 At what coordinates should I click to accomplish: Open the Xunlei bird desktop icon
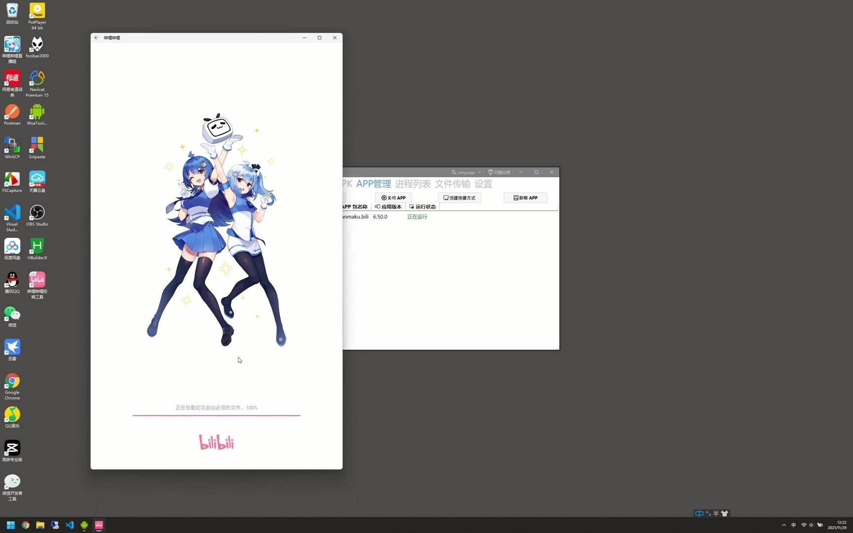coord(12,350)
